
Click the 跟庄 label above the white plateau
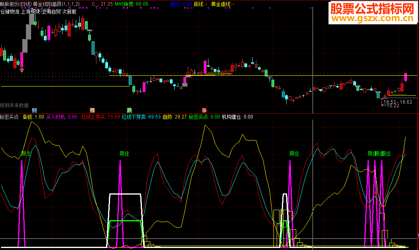(x=124, y=154)
